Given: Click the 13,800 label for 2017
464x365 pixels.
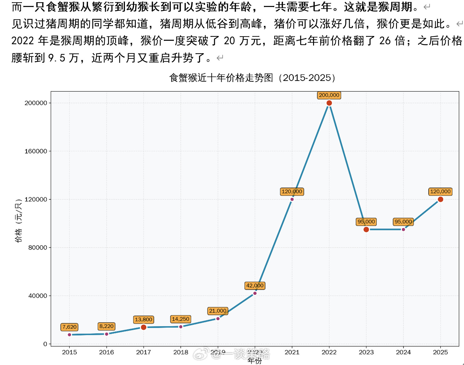Looking at the screenshot, I should [143, 319].
